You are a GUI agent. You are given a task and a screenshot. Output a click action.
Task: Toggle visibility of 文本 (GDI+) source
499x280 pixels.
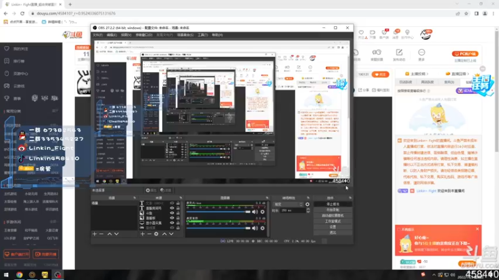pos(172,203)
